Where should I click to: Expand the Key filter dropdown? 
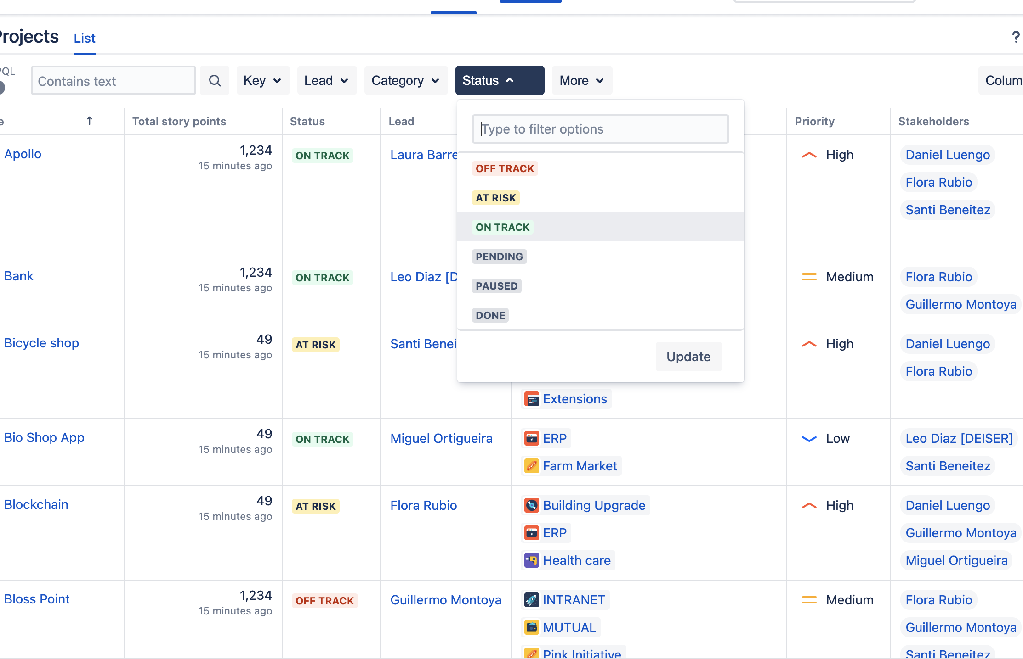click(x=263, y=81)
